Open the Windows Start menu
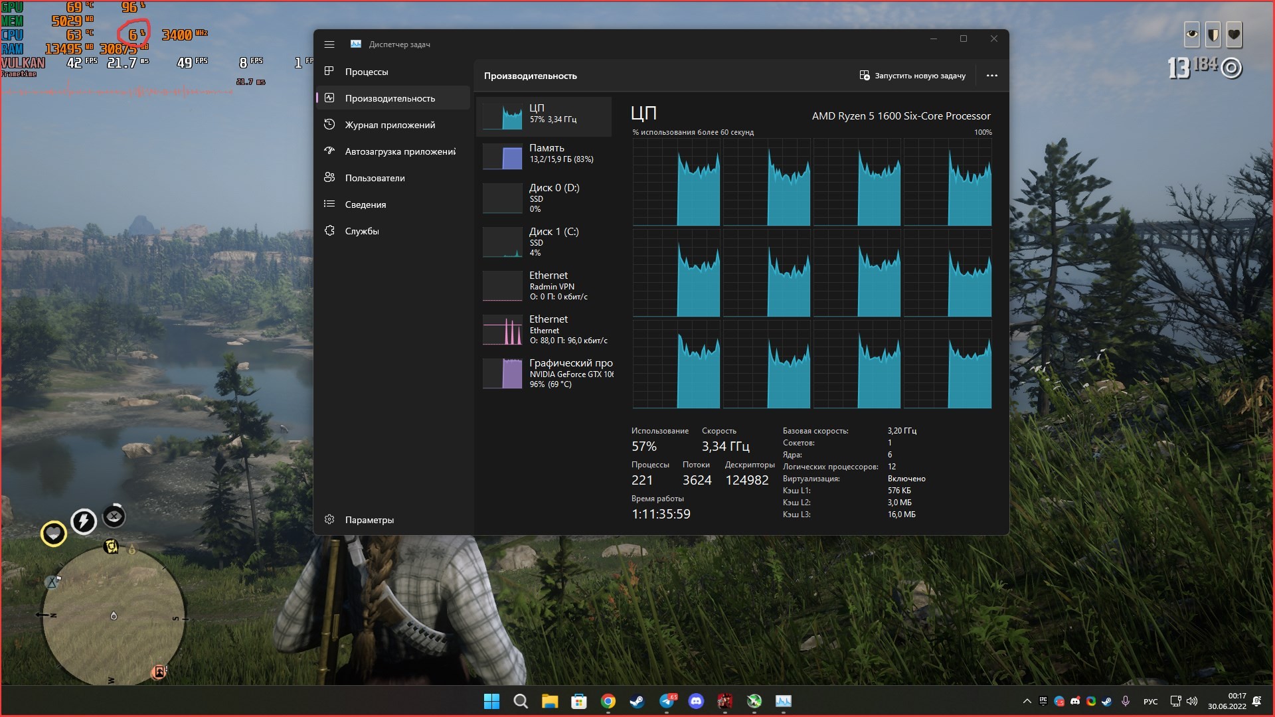1275x717 pixels. click(491, 701)
